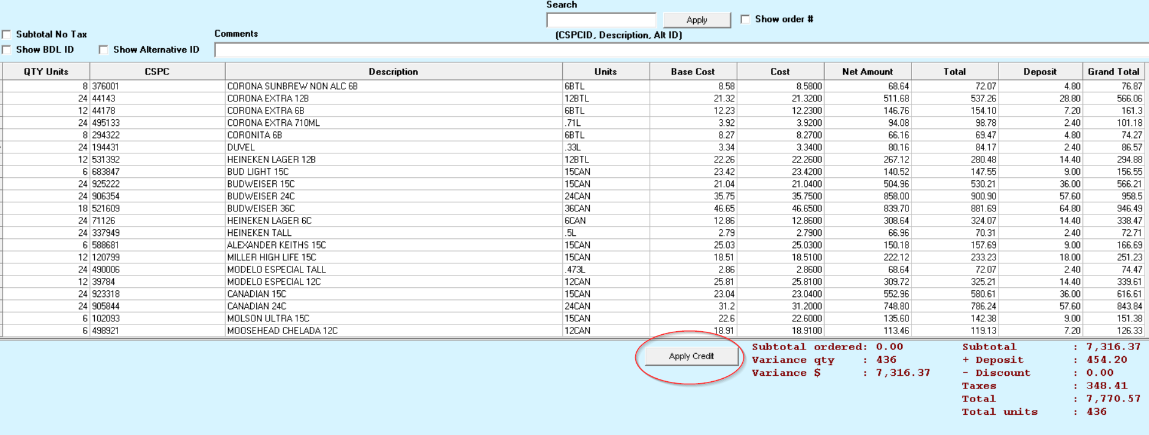The width and height of the screenshot is (1149, 435).
Task: Focus the Search input field
Action: 601,20
